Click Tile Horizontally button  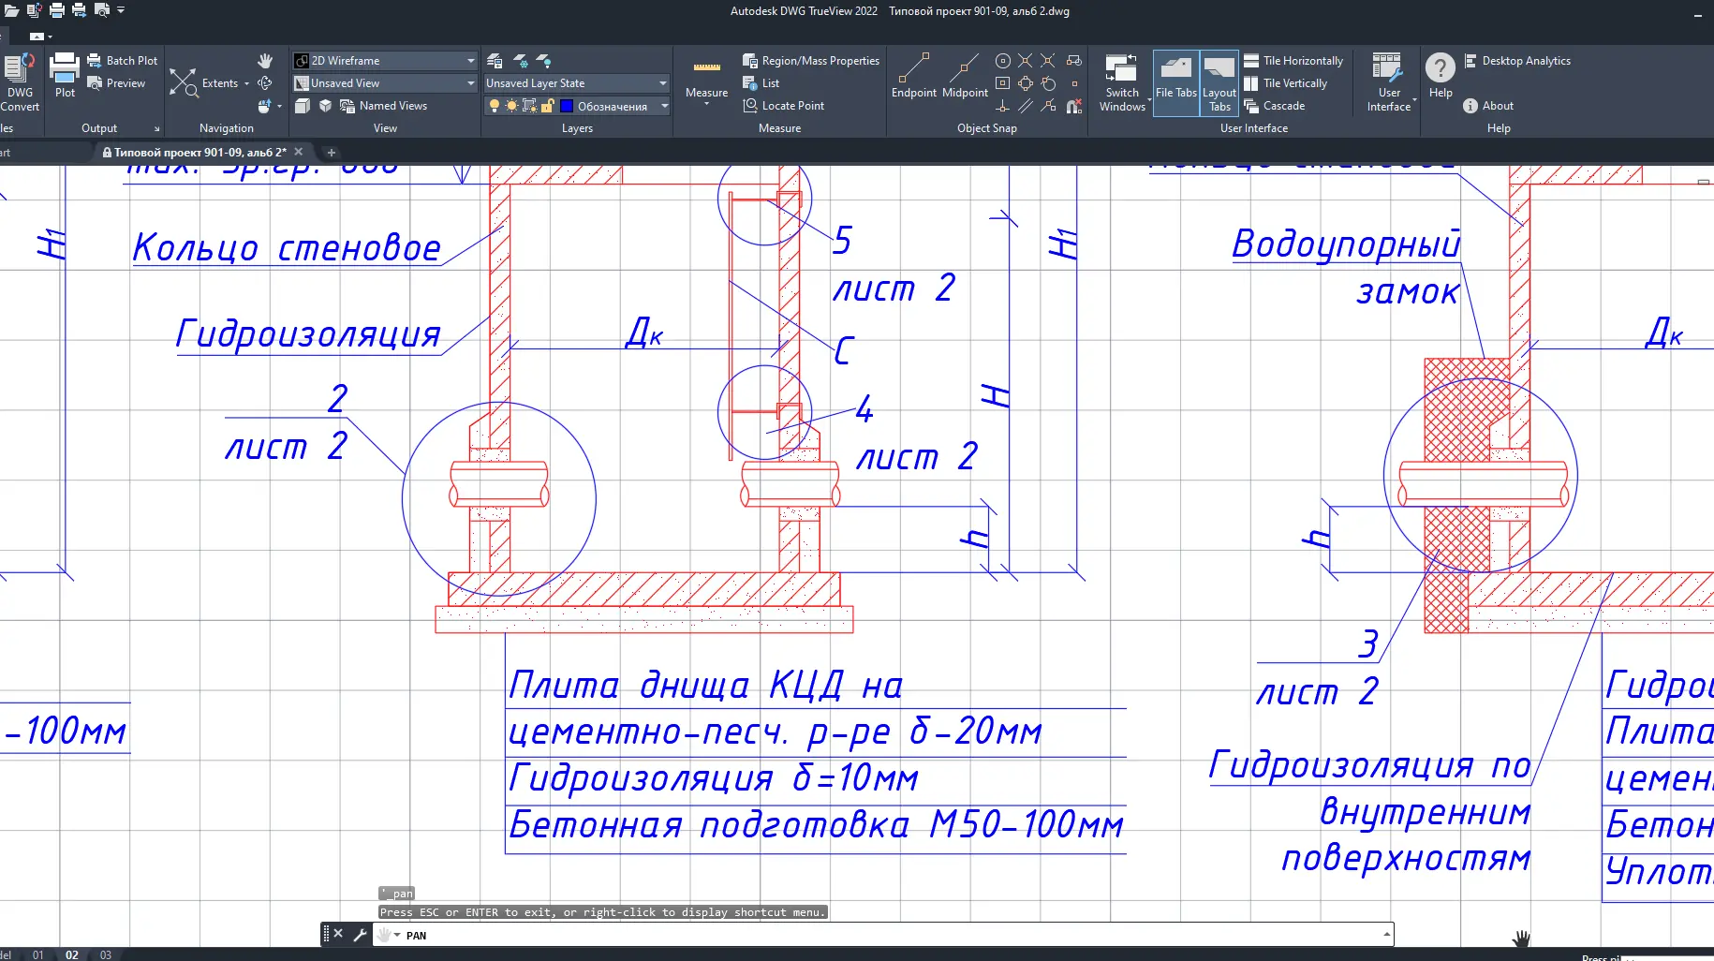tap(1293, 61)
